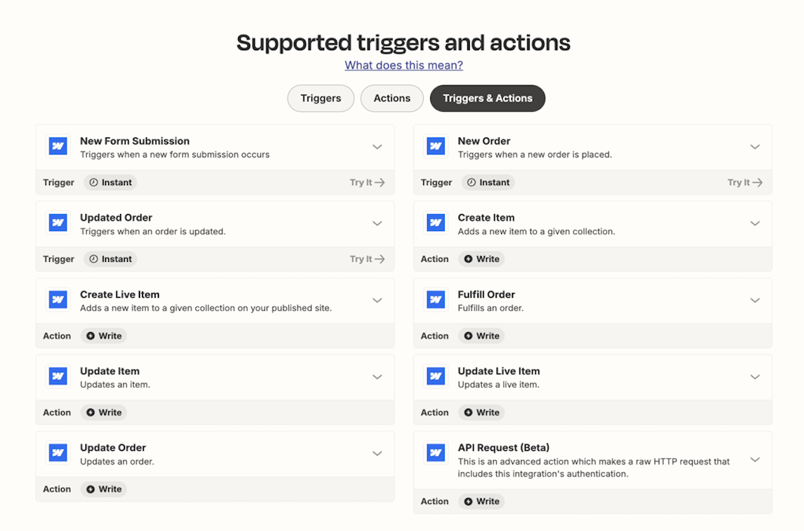Click the Write badge on Create Item
The width and height of the screenshot is (804, 531).
[481, 259]
